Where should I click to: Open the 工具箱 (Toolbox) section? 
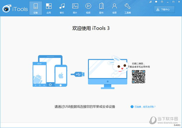pyautogui.click(x=128, y=8)
